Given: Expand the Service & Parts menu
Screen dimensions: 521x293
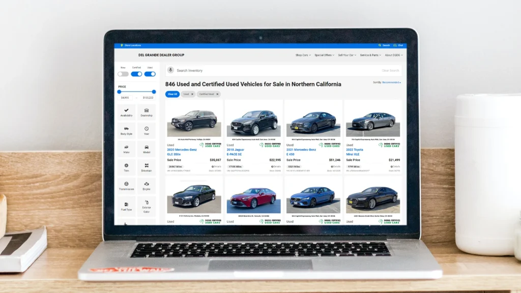Looking at the screenshot, I should (x=370, y=55).
